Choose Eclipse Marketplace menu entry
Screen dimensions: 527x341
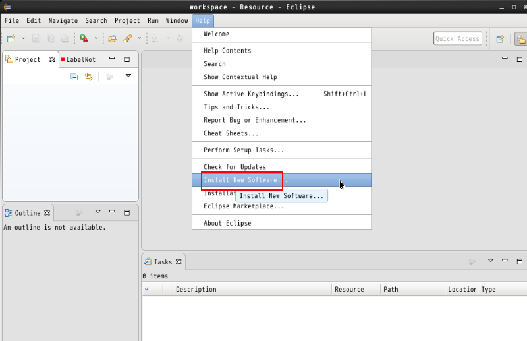point(282,206)
